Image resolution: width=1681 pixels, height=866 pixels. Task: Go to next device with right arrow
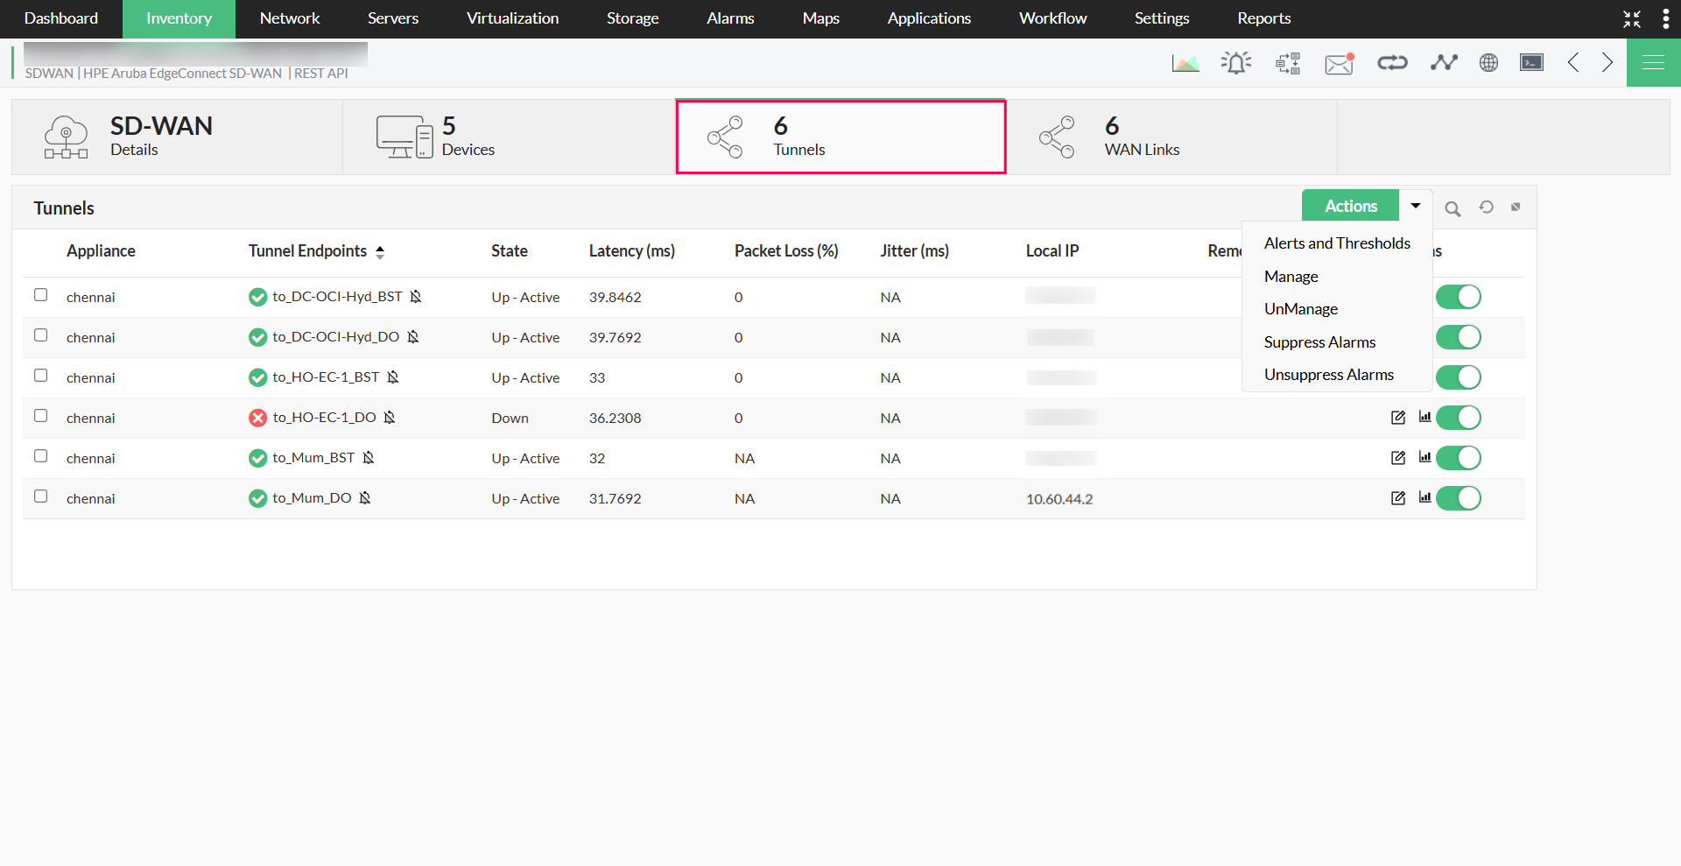[1607, 62]
